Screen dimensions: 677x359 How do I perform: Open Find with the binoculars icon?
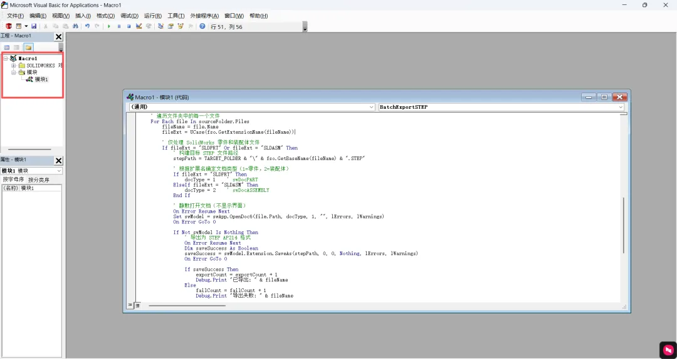click(x=75, y=26)
